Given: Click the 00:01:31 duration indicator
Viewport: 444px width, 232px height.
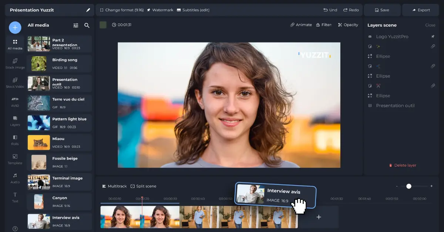Looking at the screenshot, I should pos(122,25).
